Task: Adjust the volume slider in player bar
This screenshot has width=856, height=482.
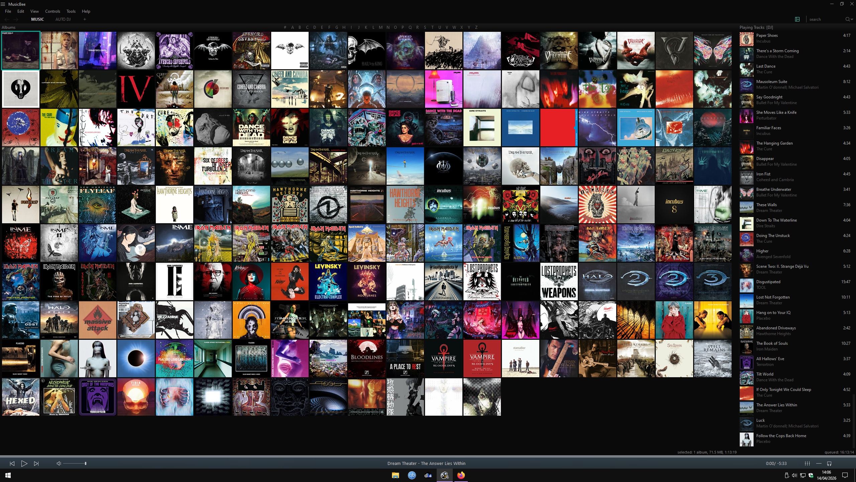Action: (x=75, y=464)
